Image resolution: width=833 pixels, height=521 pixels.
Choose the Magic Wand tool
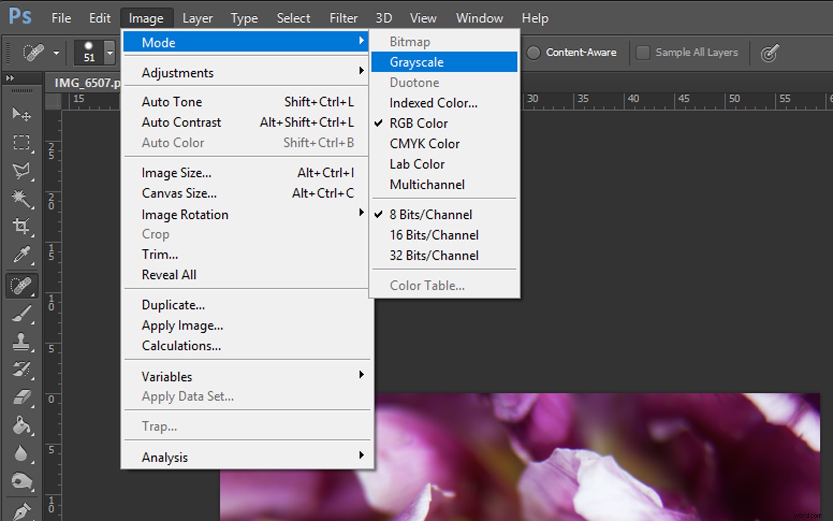click(22, 199)
